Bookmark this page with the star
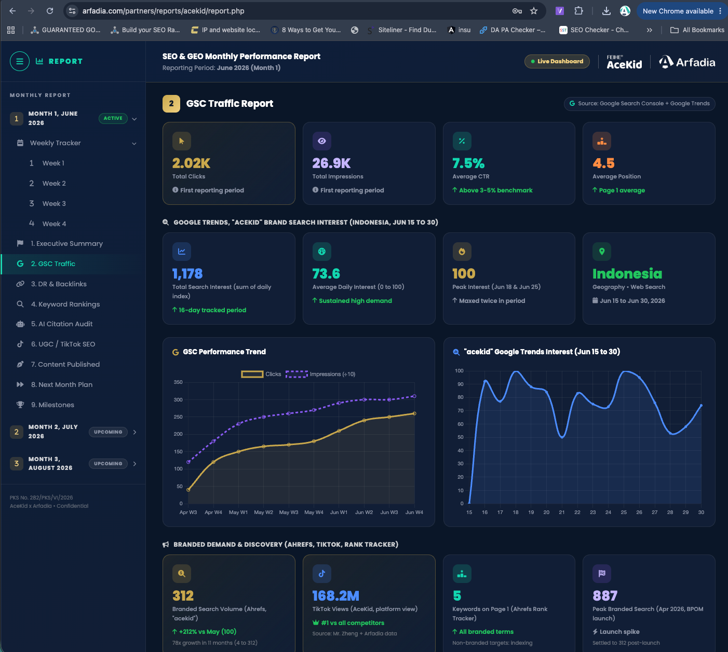The height and width of the screenshot is (652, 728). [534, 11]
